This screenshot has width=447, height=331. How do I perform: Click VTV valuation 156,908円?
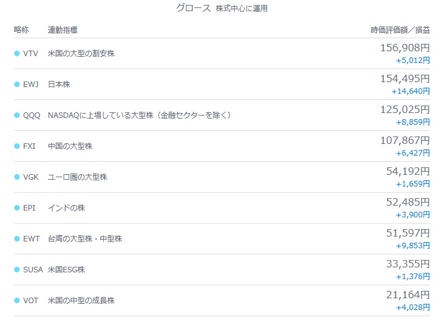(x=405, y=48)
